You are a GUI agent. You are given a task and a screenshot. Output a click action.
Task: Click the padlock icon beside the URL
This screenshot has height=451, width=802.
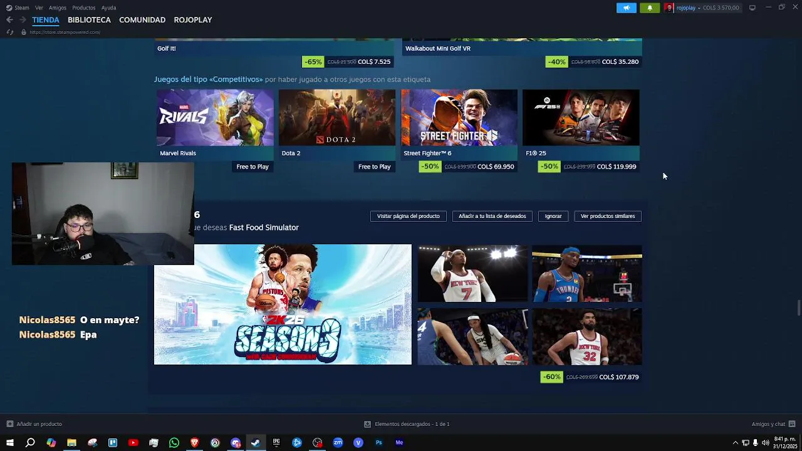coord(24,32)
